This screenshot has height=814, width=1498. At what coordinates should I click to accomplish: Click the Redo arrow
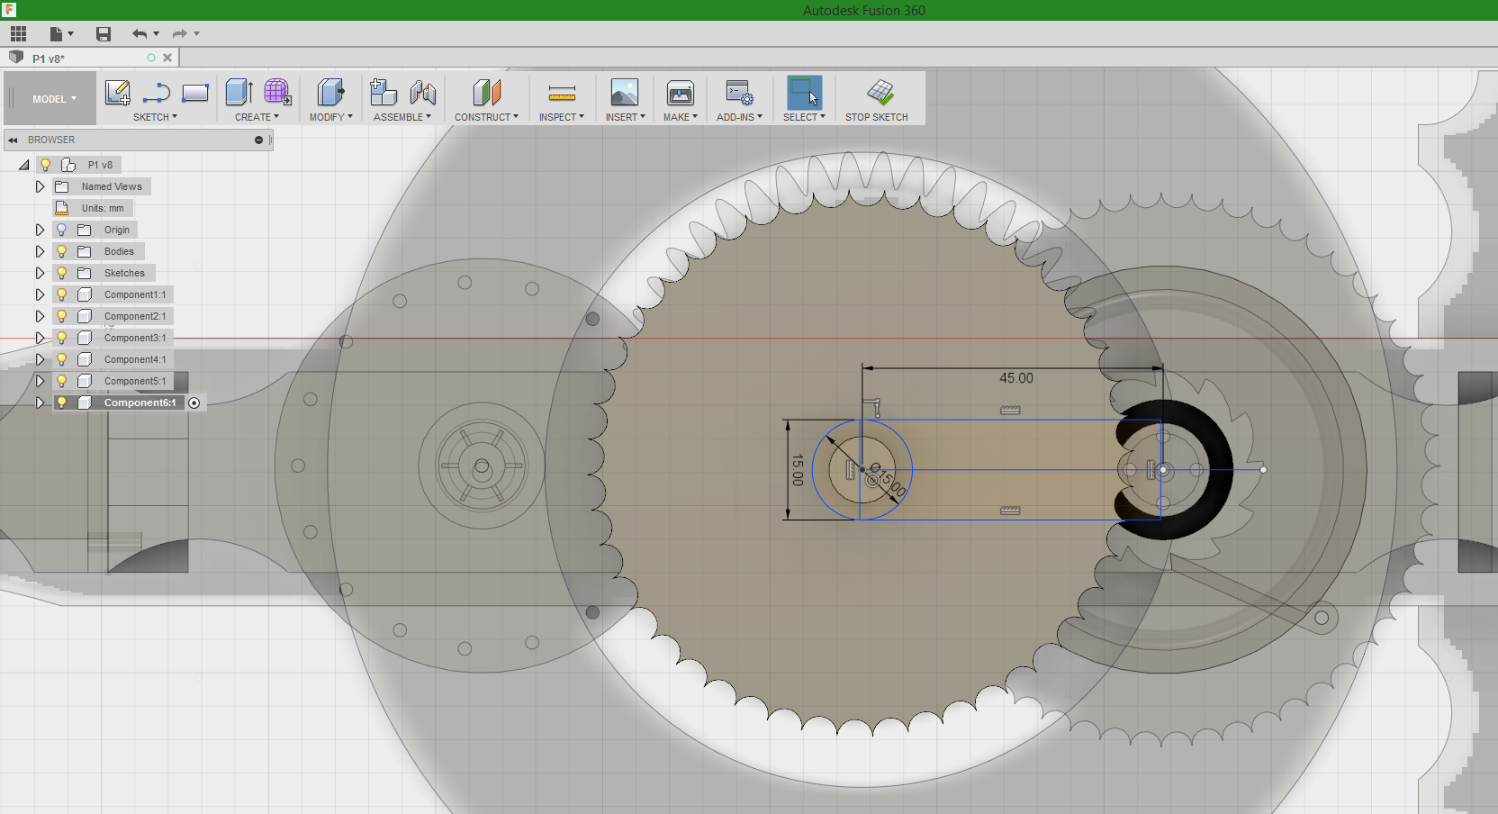click(179, 34)
